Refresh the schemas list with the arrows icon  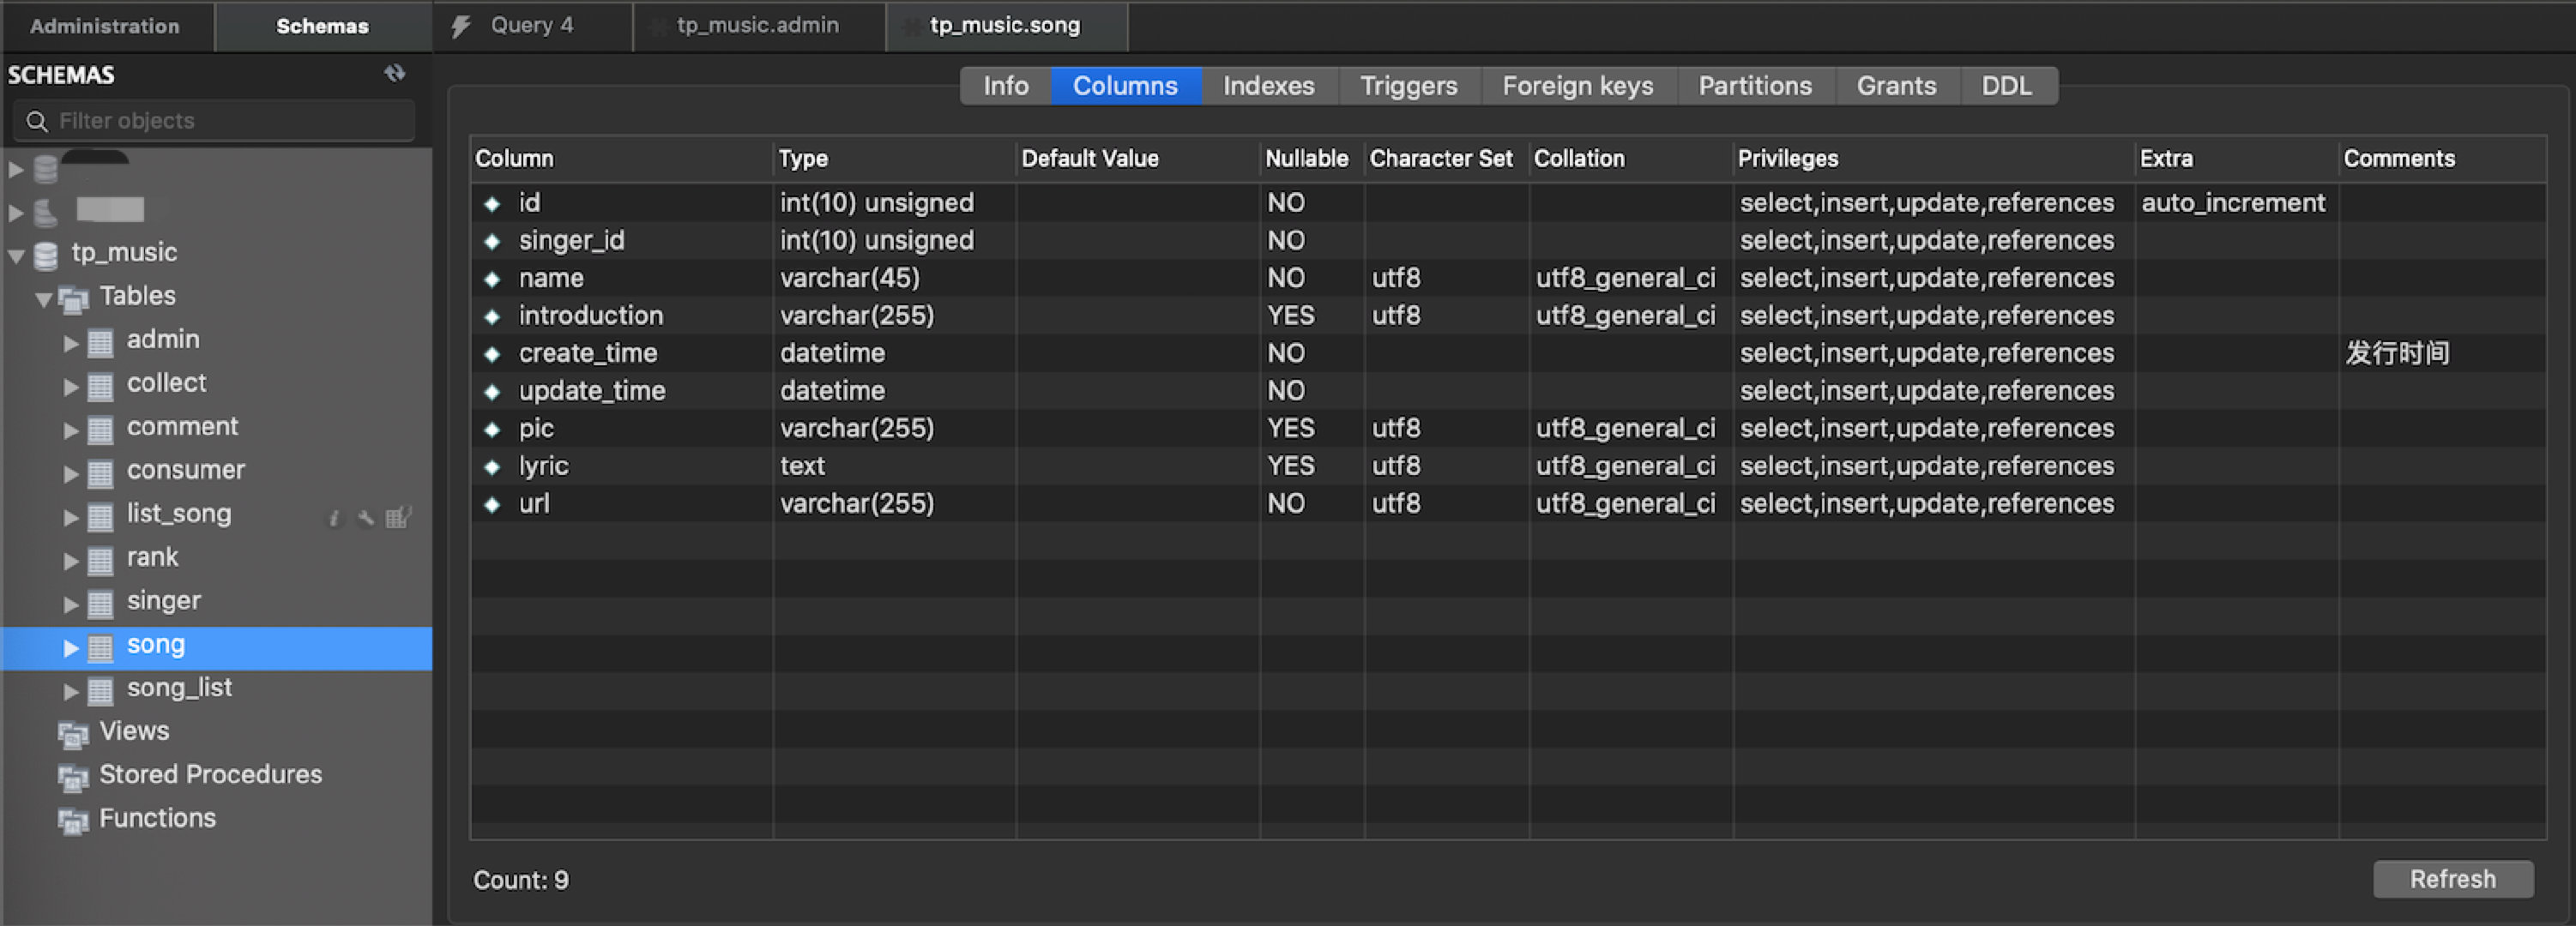point(395,73)
